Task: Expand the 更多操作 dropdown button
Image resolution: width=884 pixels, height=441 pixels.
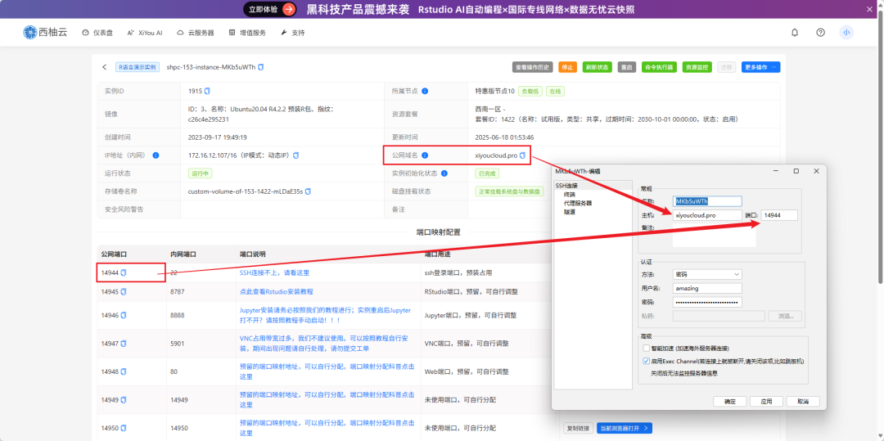Action: pyautogui.click(x=761, y=67)
